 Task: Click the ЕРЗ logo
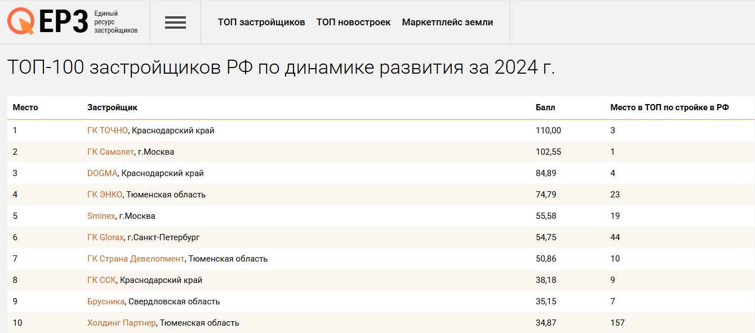48,22
